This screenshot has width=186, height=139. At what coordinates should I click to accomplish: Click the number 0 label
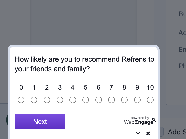click(x=21, y=87)
